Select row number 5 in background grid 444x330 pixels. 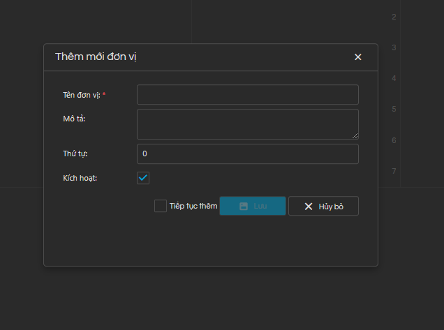click(x=394, y=110)
